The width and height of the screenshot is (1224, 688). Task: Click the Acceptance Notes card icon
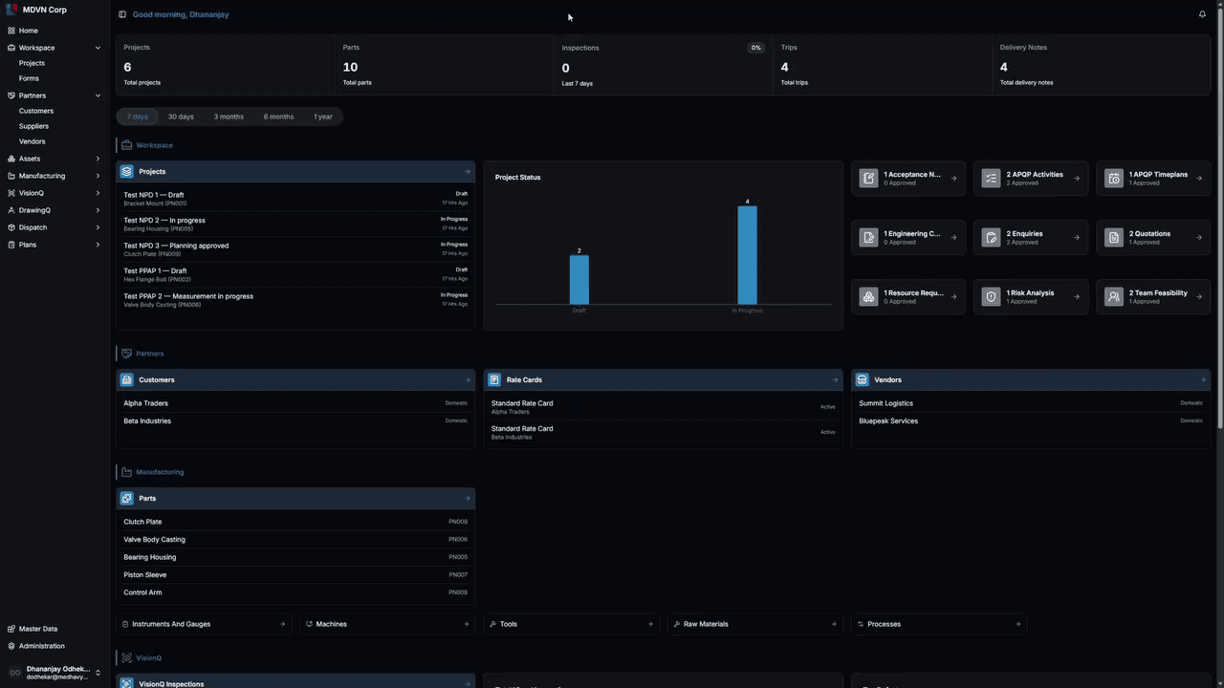click(868, 179)
